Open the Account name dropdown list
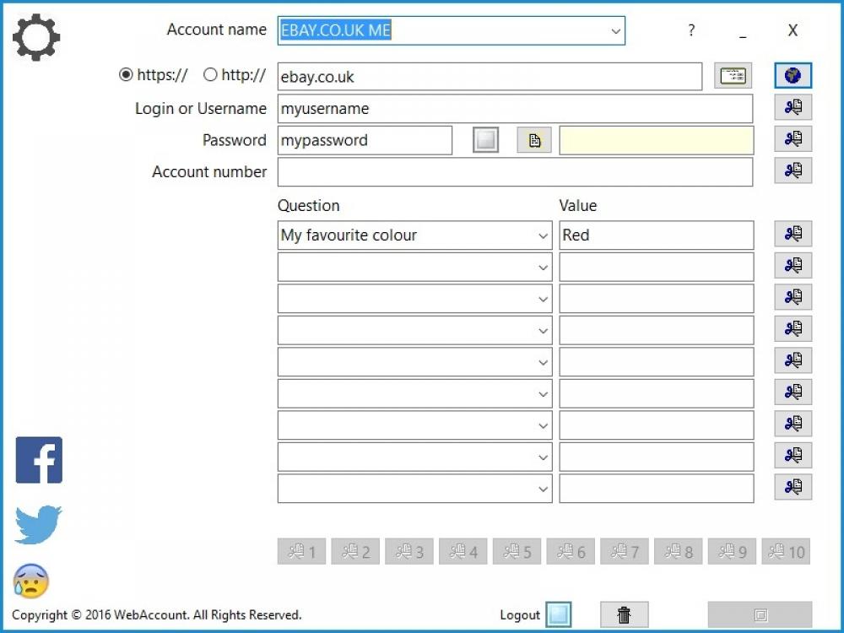This screenshot has height=633, width=844. [x=615, y=30]
